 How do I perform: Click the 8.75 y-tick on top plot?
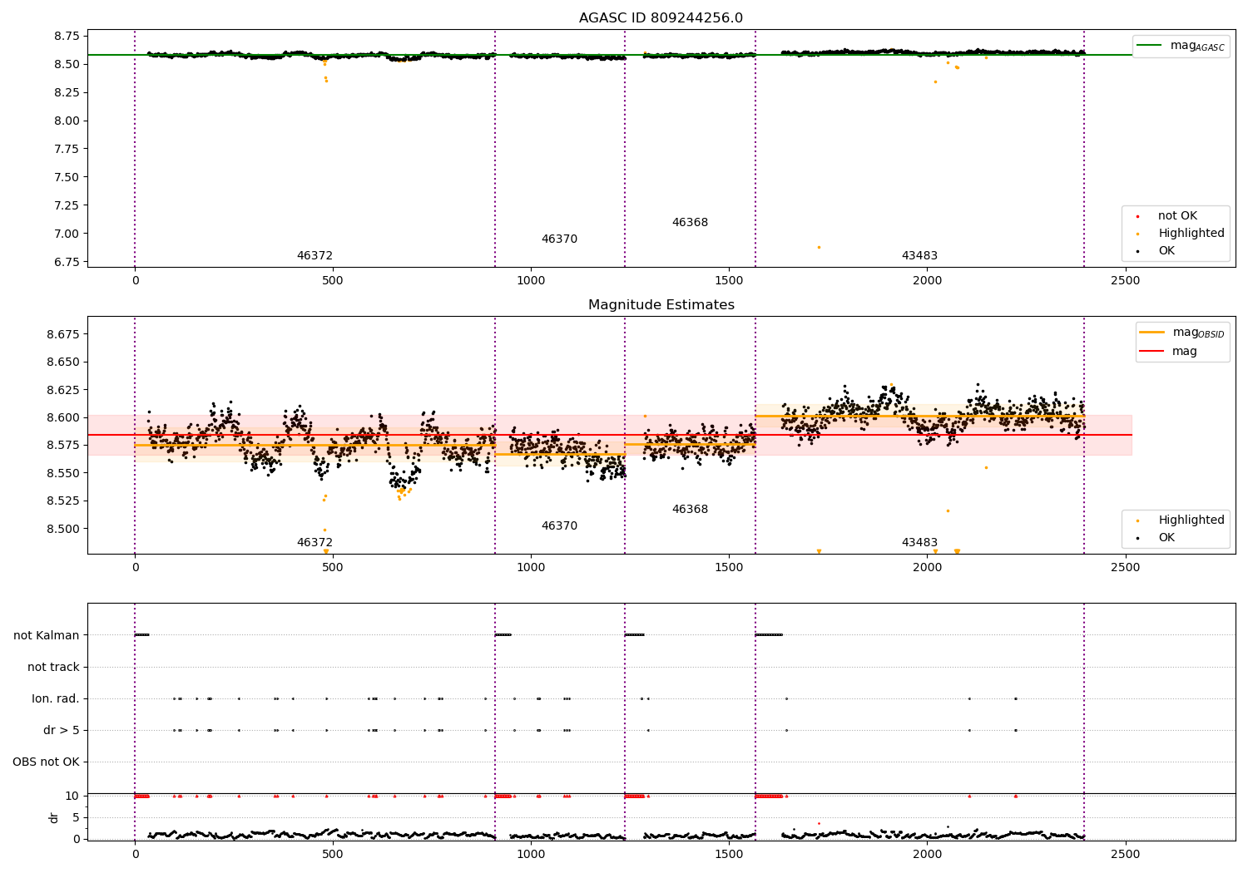tap(67, 36)
